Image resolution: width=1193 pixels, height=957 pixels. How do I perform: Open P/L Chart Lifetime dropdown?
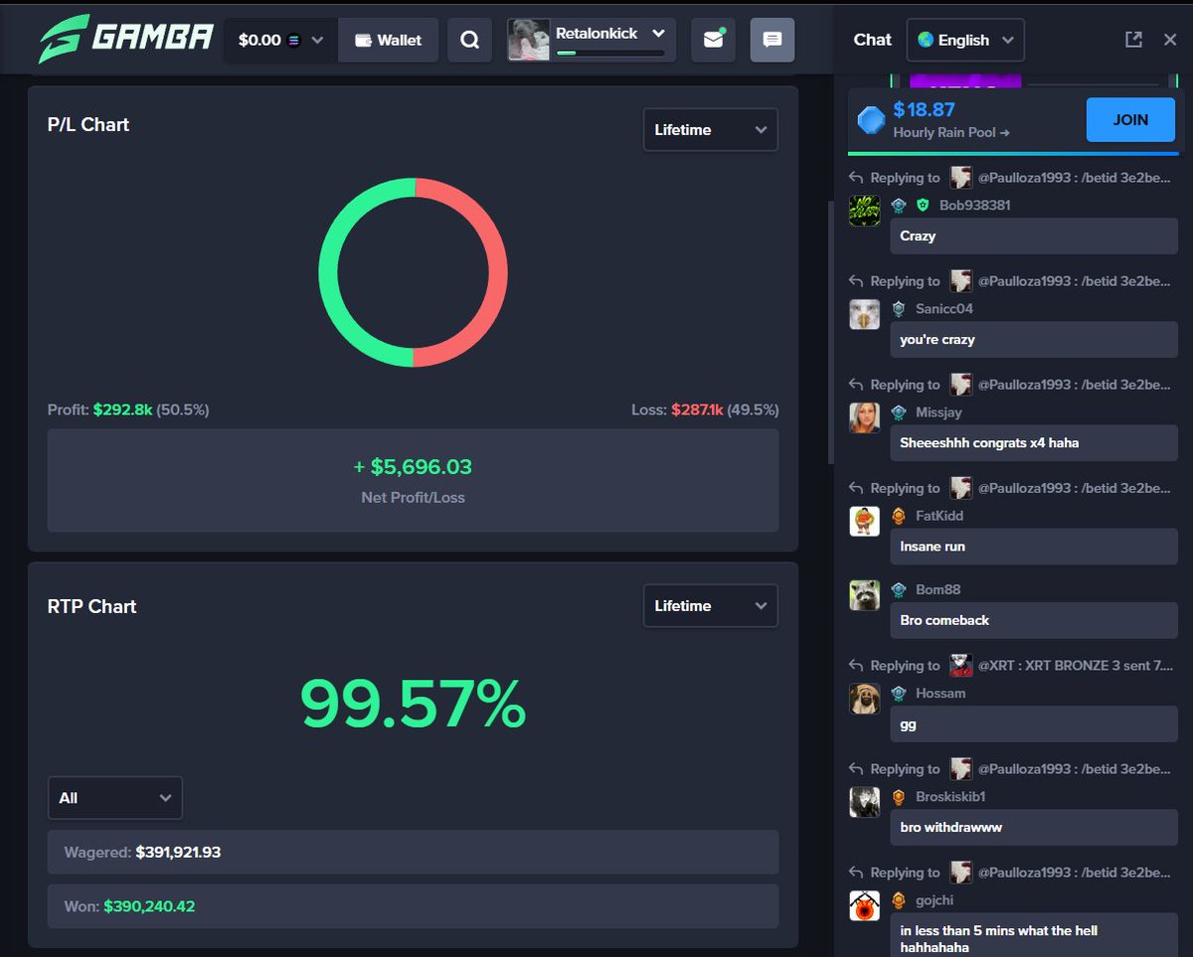(711, 130)
